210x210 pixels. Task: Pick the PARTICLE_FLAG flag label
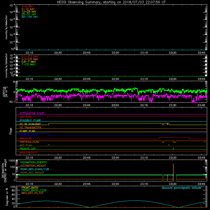pos(29,142)
